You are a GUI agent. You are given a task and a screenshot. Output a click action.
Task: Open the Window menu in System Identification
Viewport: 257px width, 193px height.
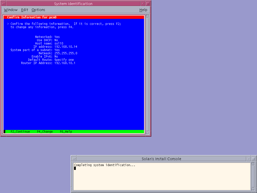point(11,10)
